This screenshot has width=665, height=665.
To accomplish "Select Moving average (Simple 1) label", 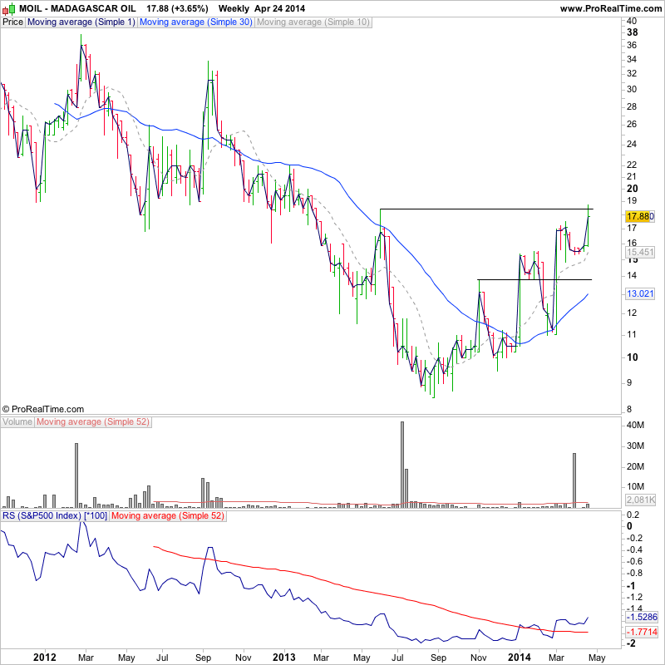I will [x=81, y=22].
